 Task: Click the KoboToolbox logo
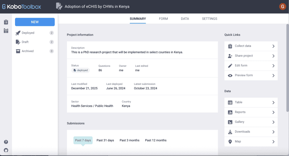(x=22, y=7)
